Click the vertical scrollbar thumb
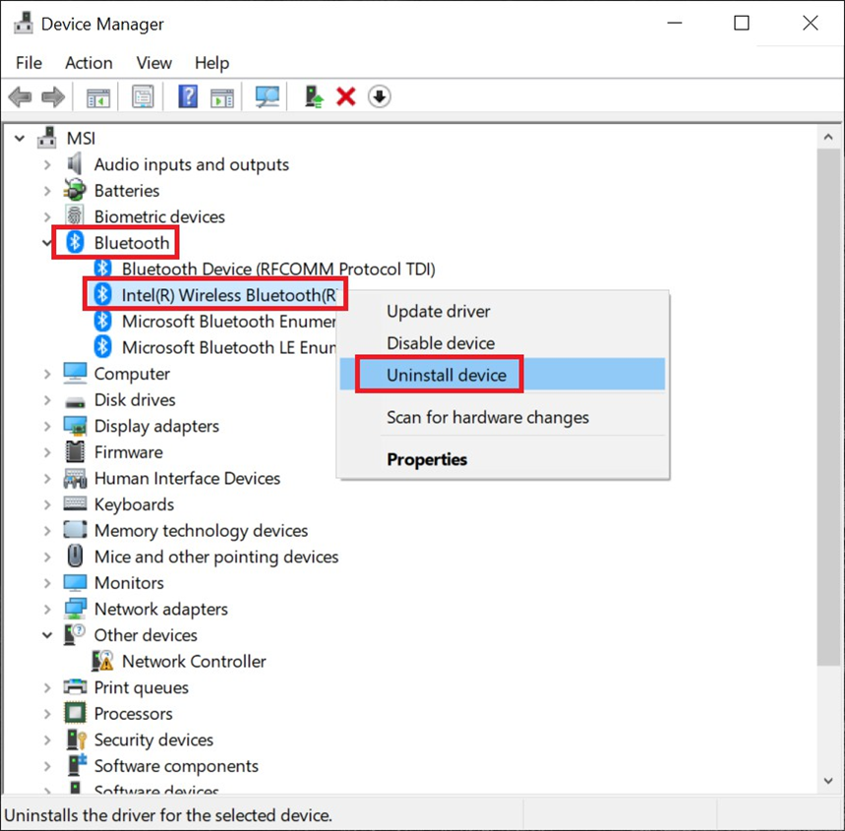 (829, 407)
